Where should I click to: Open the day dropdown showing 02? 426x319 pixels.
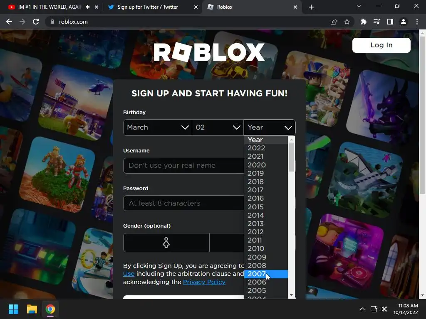coord(218,127)
